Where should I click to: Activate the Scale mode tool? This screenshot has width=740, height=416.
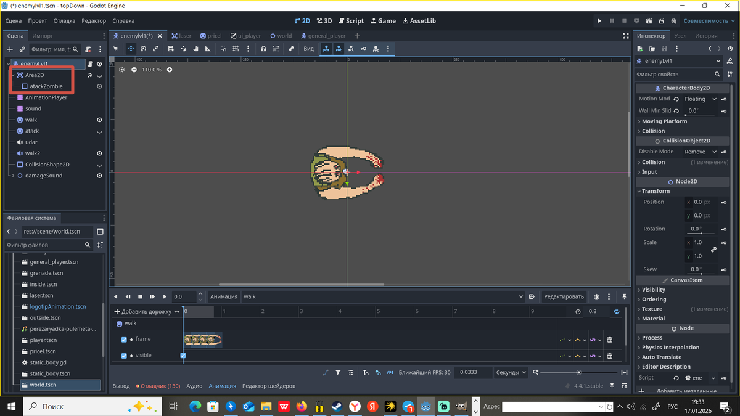click(155, 49)
